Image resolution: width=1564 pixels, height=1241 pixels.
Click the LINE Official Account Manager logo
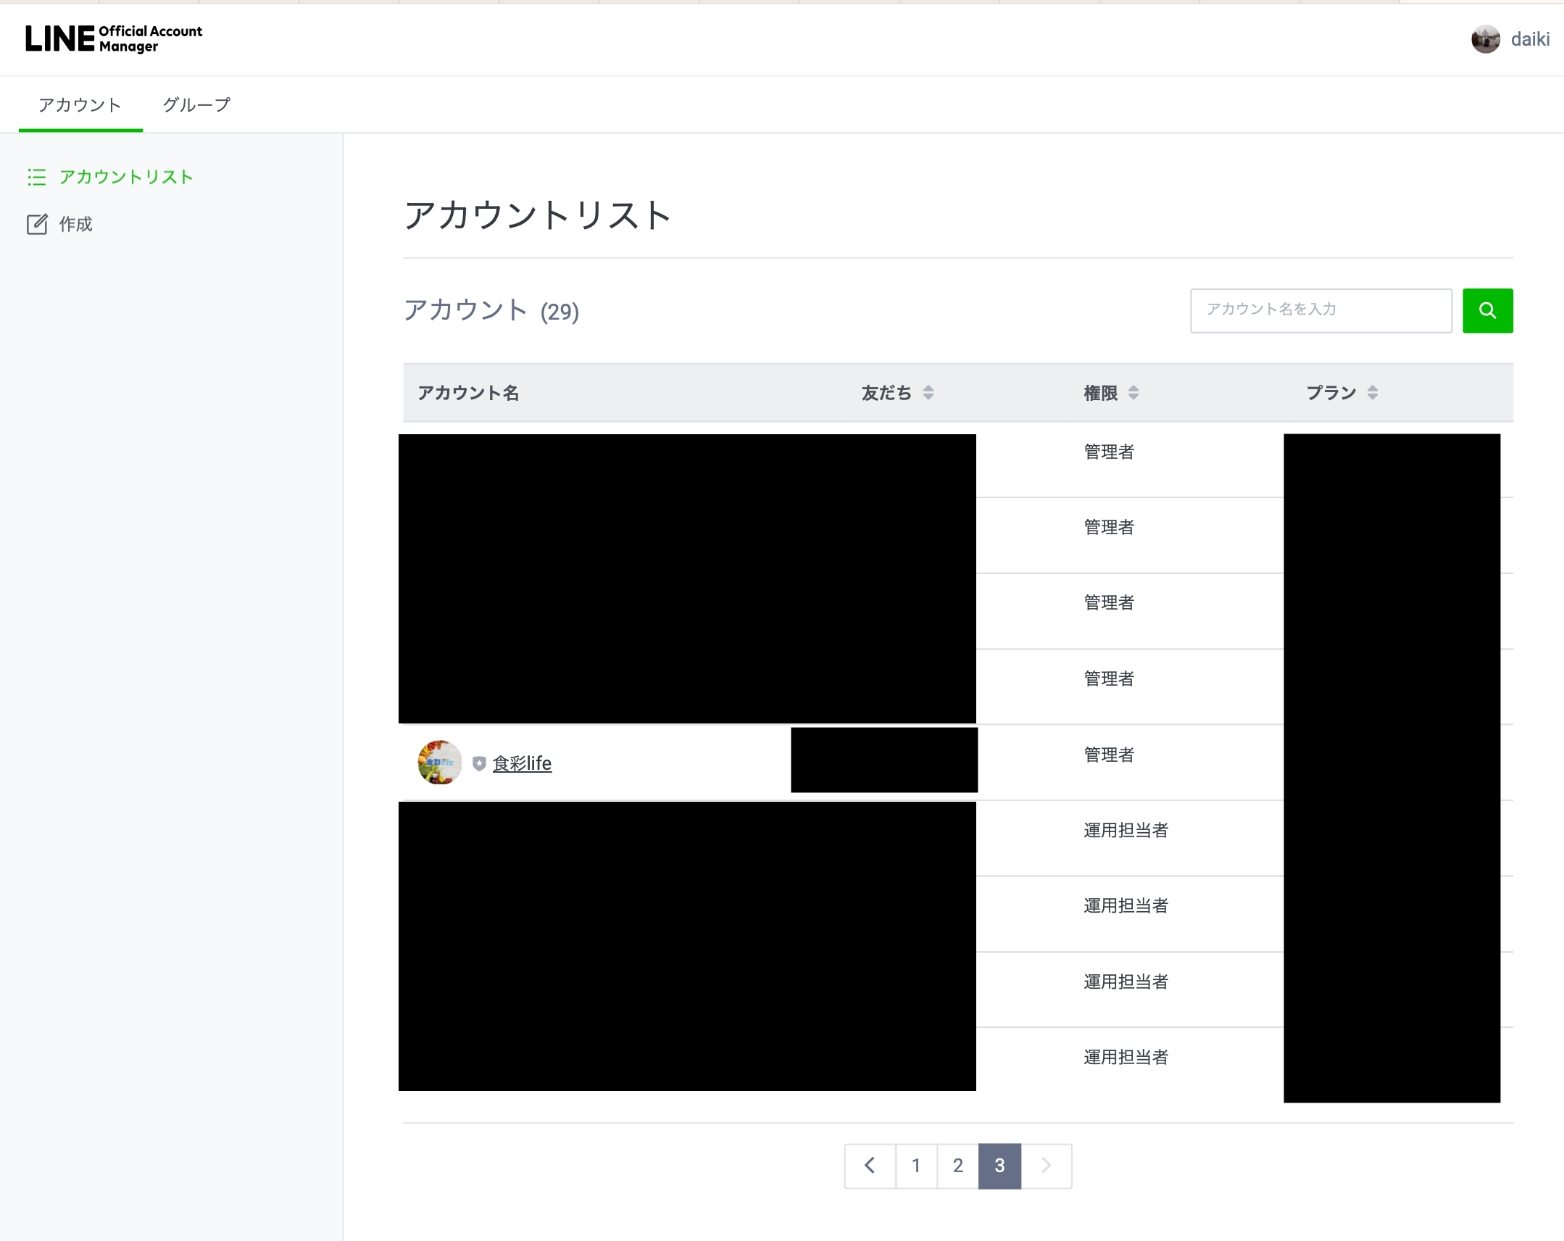114,38
